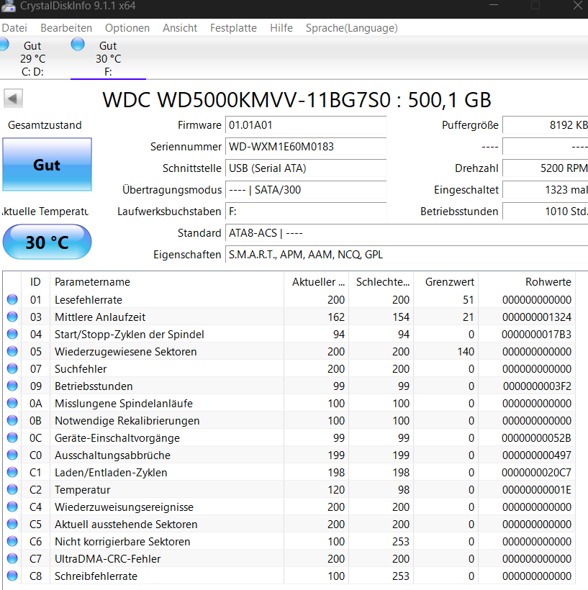Click the Übertragungsmodus field SATA/300

[306, 190]
